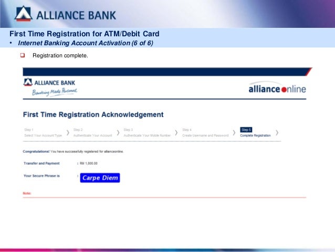Click the chevron arrow after Step 3
The image size is (335, 252).
point(176,133)
